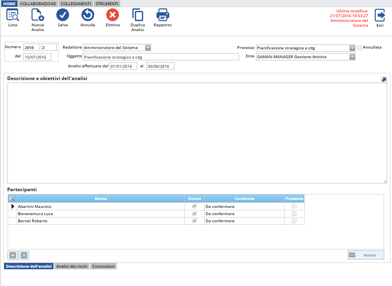Delete record with Elimina icon
Screen dimensions: 392x286
pos(113,15)
